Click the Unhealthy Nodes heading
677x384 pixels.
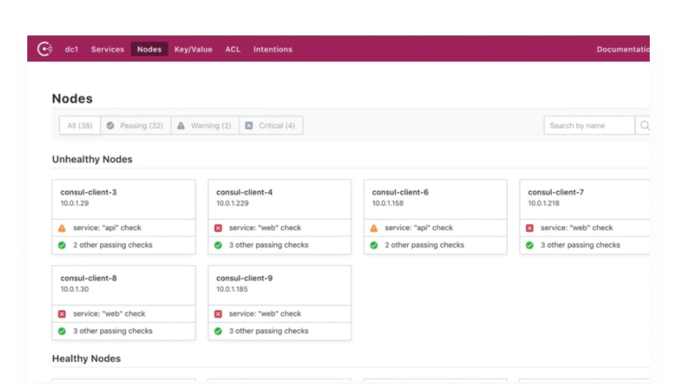[92, 159]
